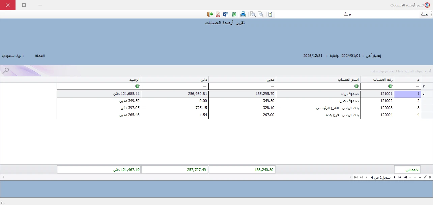433x205 pixels.
Task: Delete the record with the minus button
Action: pos(415,177)
